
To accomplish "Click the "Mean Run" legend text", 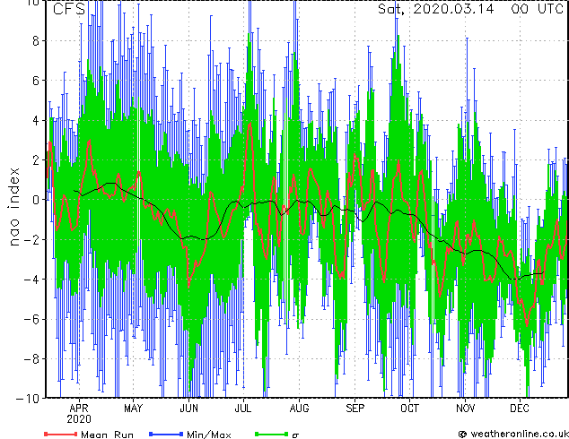I will pos(107,435).
